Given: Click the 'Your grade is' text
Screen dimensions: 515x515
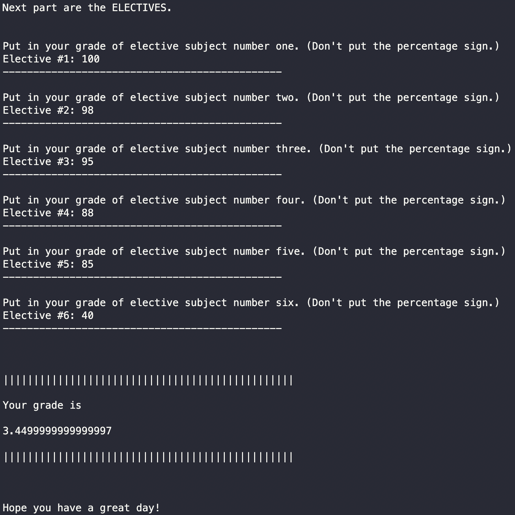Looking at the screenshot, I should (x=42, y=405).
